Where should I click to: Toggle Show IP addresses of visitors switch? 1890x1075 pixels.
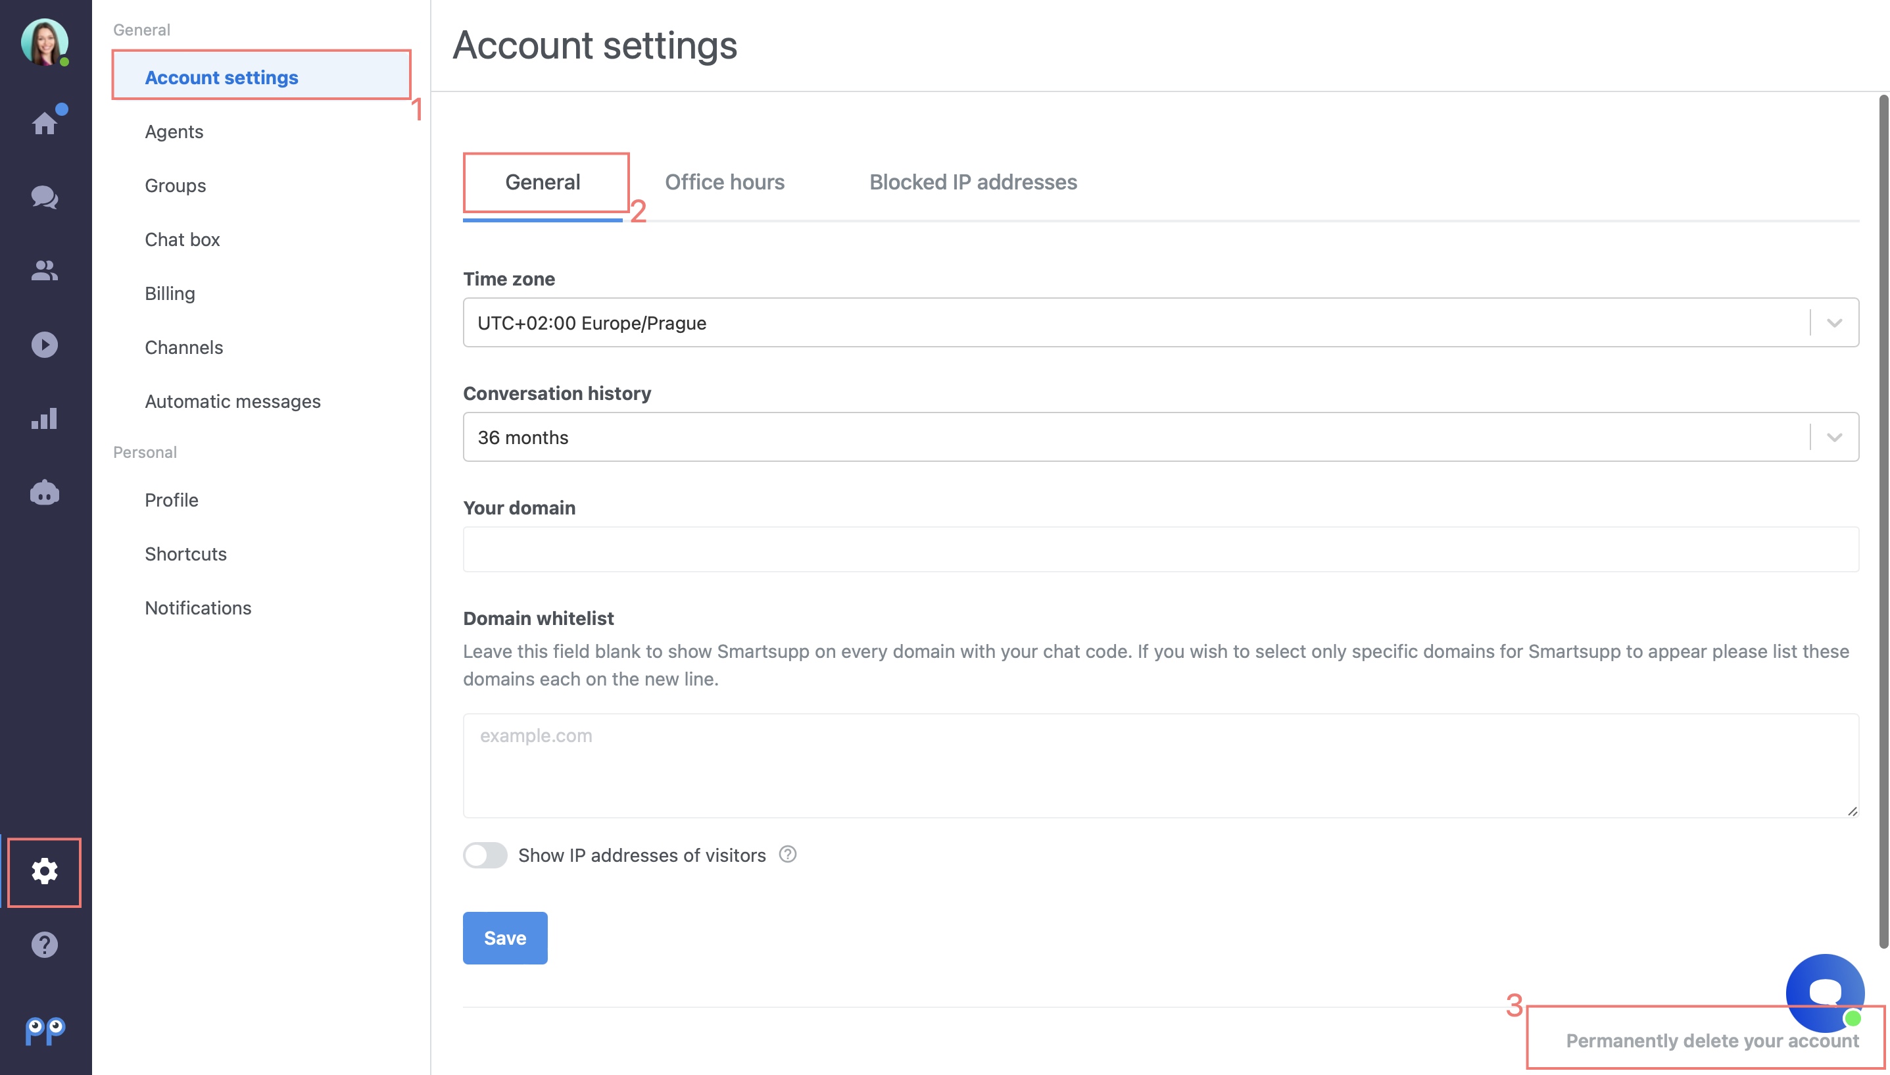coord(485,855)
